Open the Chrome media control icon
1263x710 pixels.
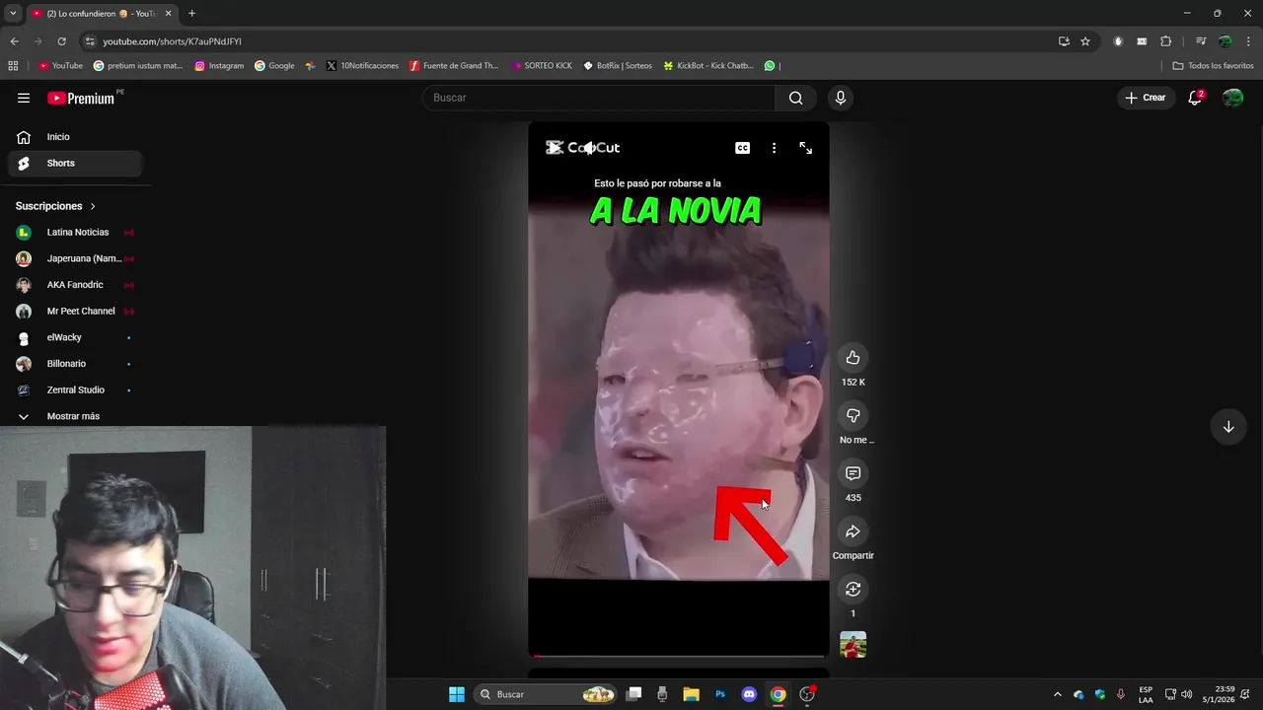click(x=1201, y=41)
